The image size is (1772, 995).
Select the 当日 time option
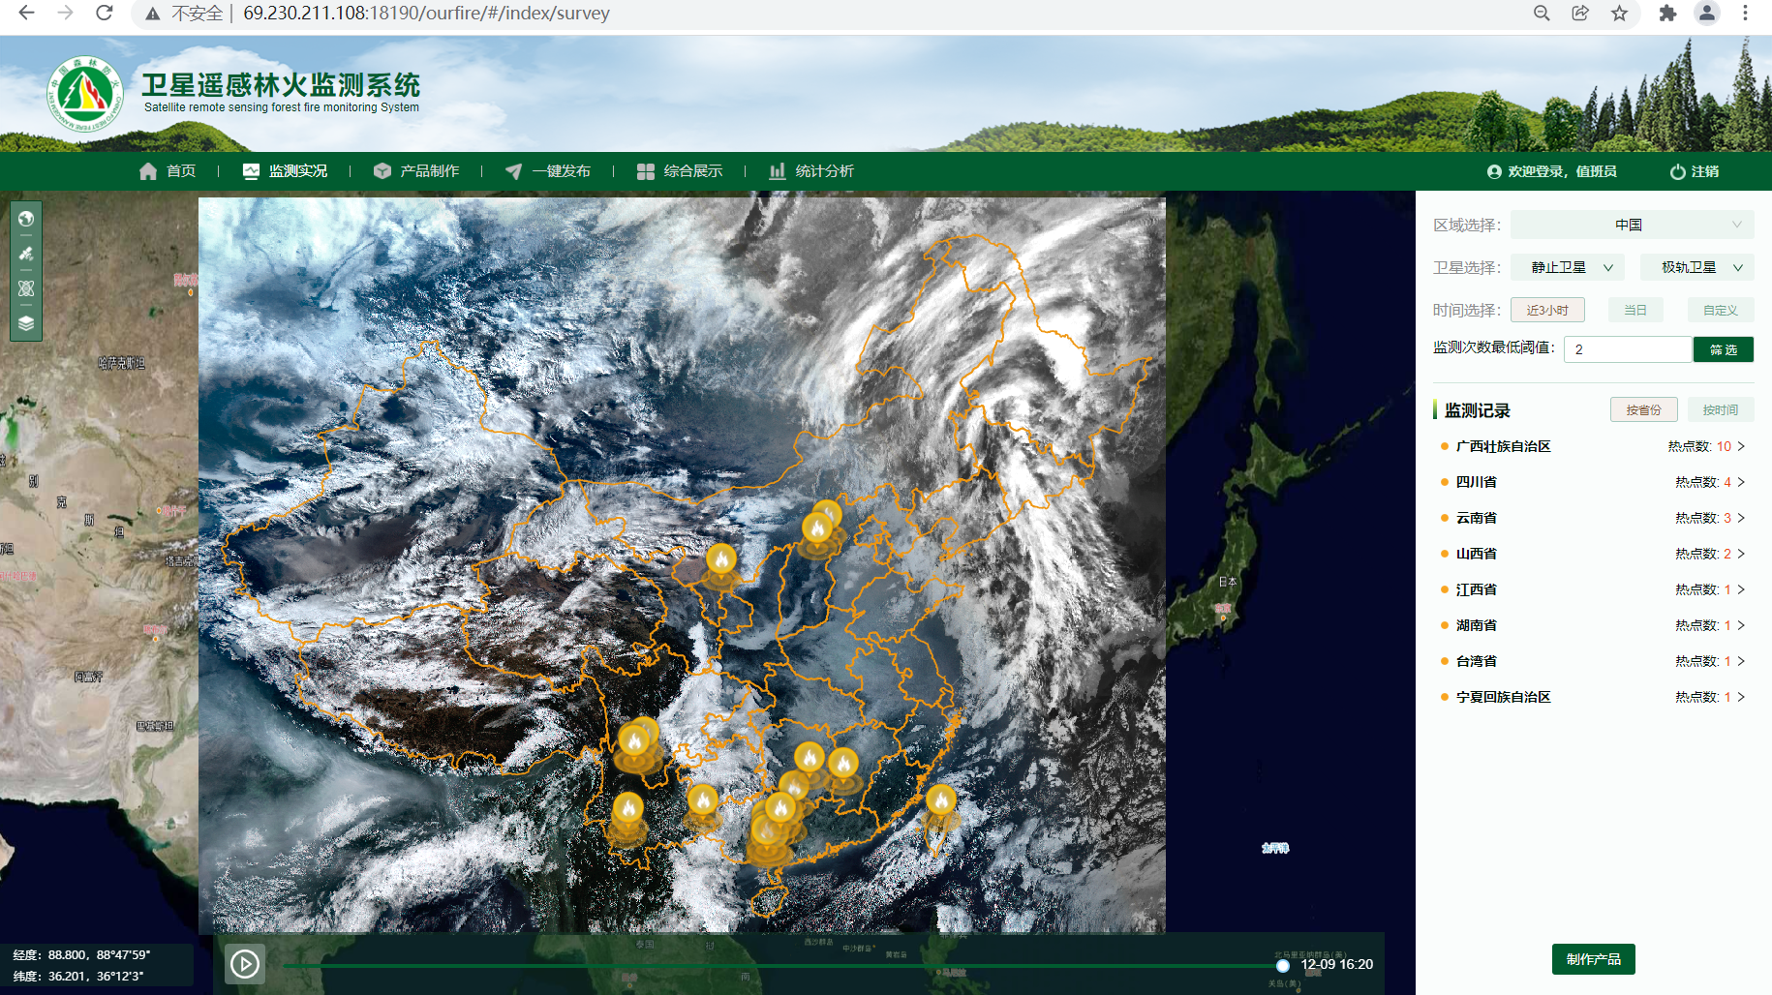tap(1635, 310)
